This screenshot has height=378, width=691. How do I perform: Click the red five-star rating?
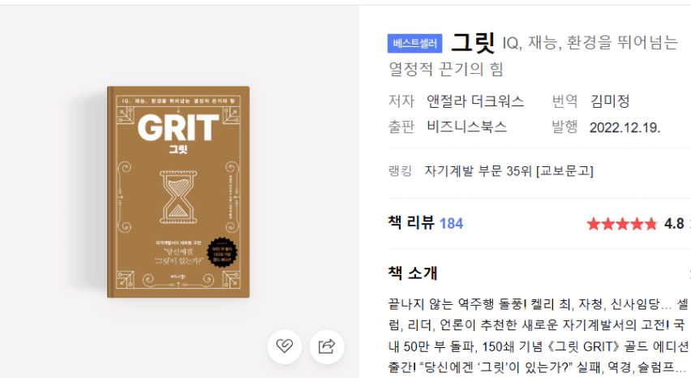(622, 224)
